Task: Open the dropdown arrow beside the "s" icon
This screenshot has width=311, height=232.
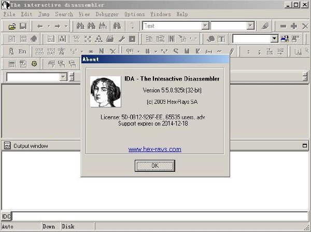Action: 82,51
